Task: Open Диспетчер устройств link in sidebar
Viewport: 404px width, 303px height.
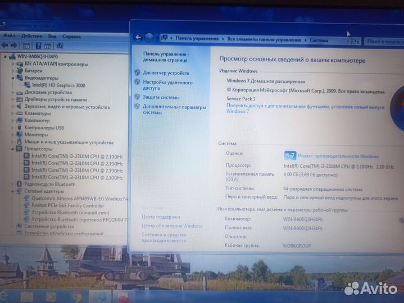Action: (x=166, y=73)
